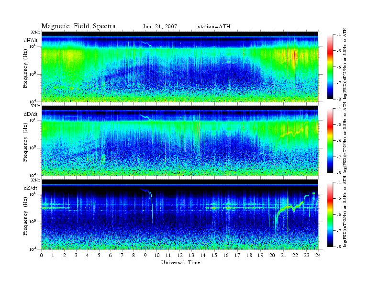
Task: Click the 'Magnetic Field Spectra' title
Action: (78, 26)
